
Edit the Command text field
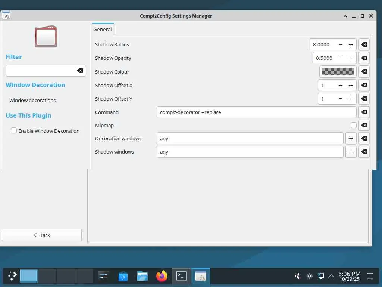point(256,112)
